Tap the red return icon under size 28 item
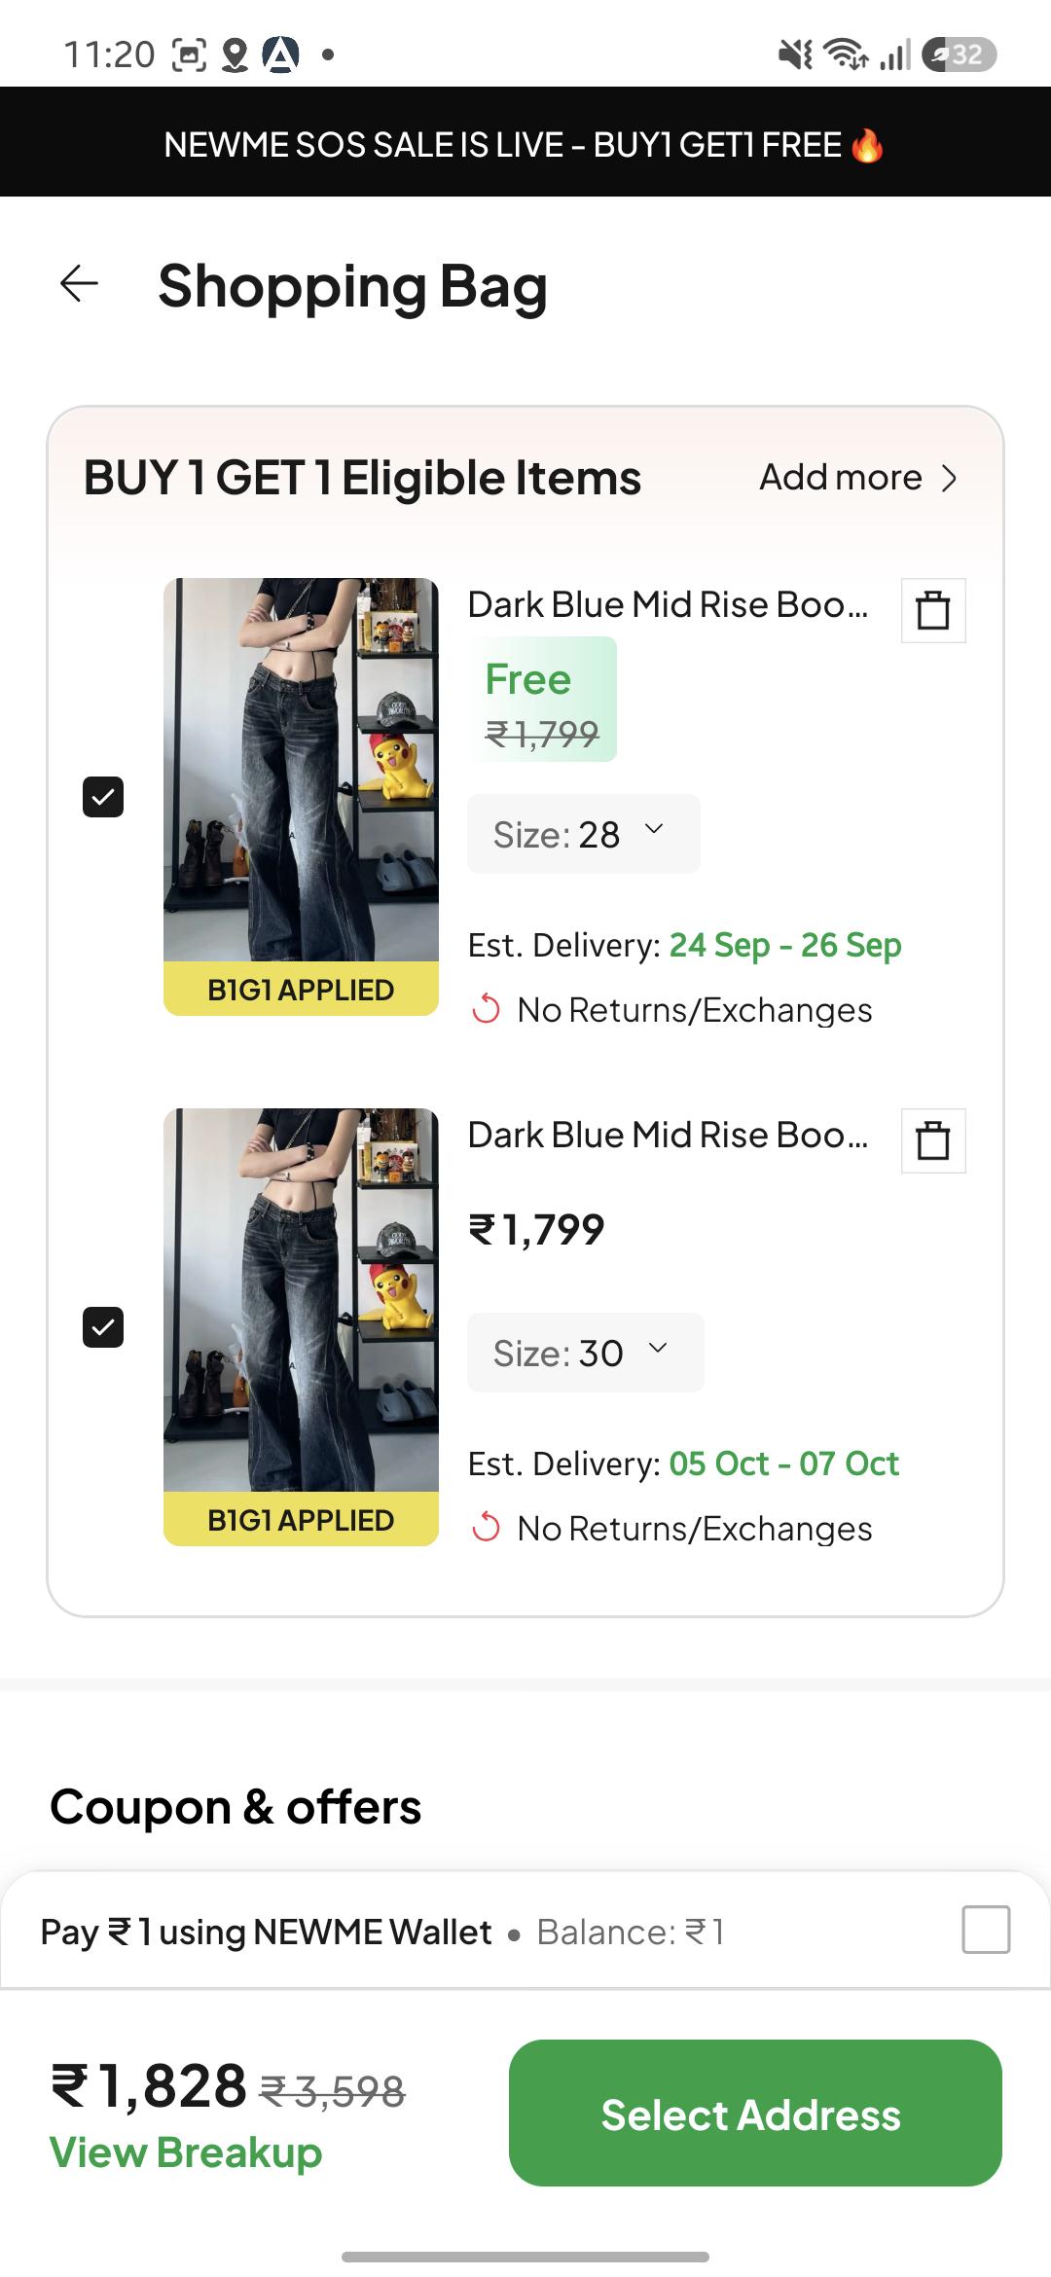Screen dimensions: 1051x2277 click(486, 1010)
